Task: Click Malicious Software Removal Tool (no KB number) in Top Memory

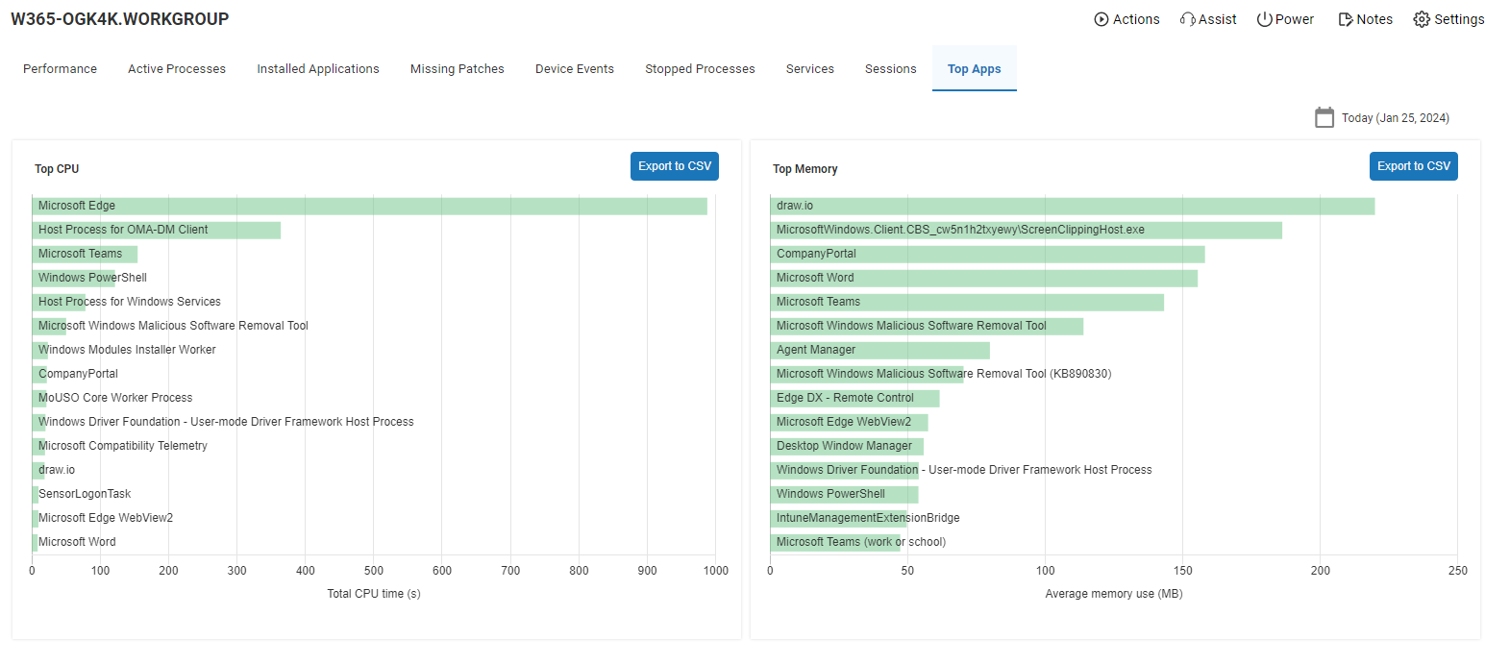Action: 927,326
